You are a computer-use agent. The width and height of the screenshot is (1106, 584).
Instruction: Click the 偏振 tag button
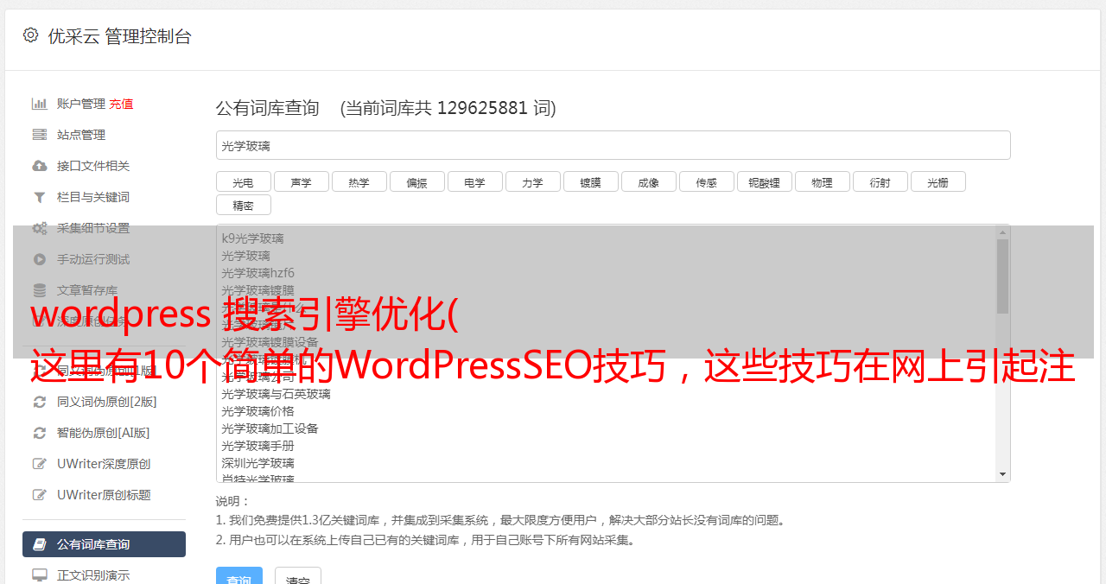point(417,182)
